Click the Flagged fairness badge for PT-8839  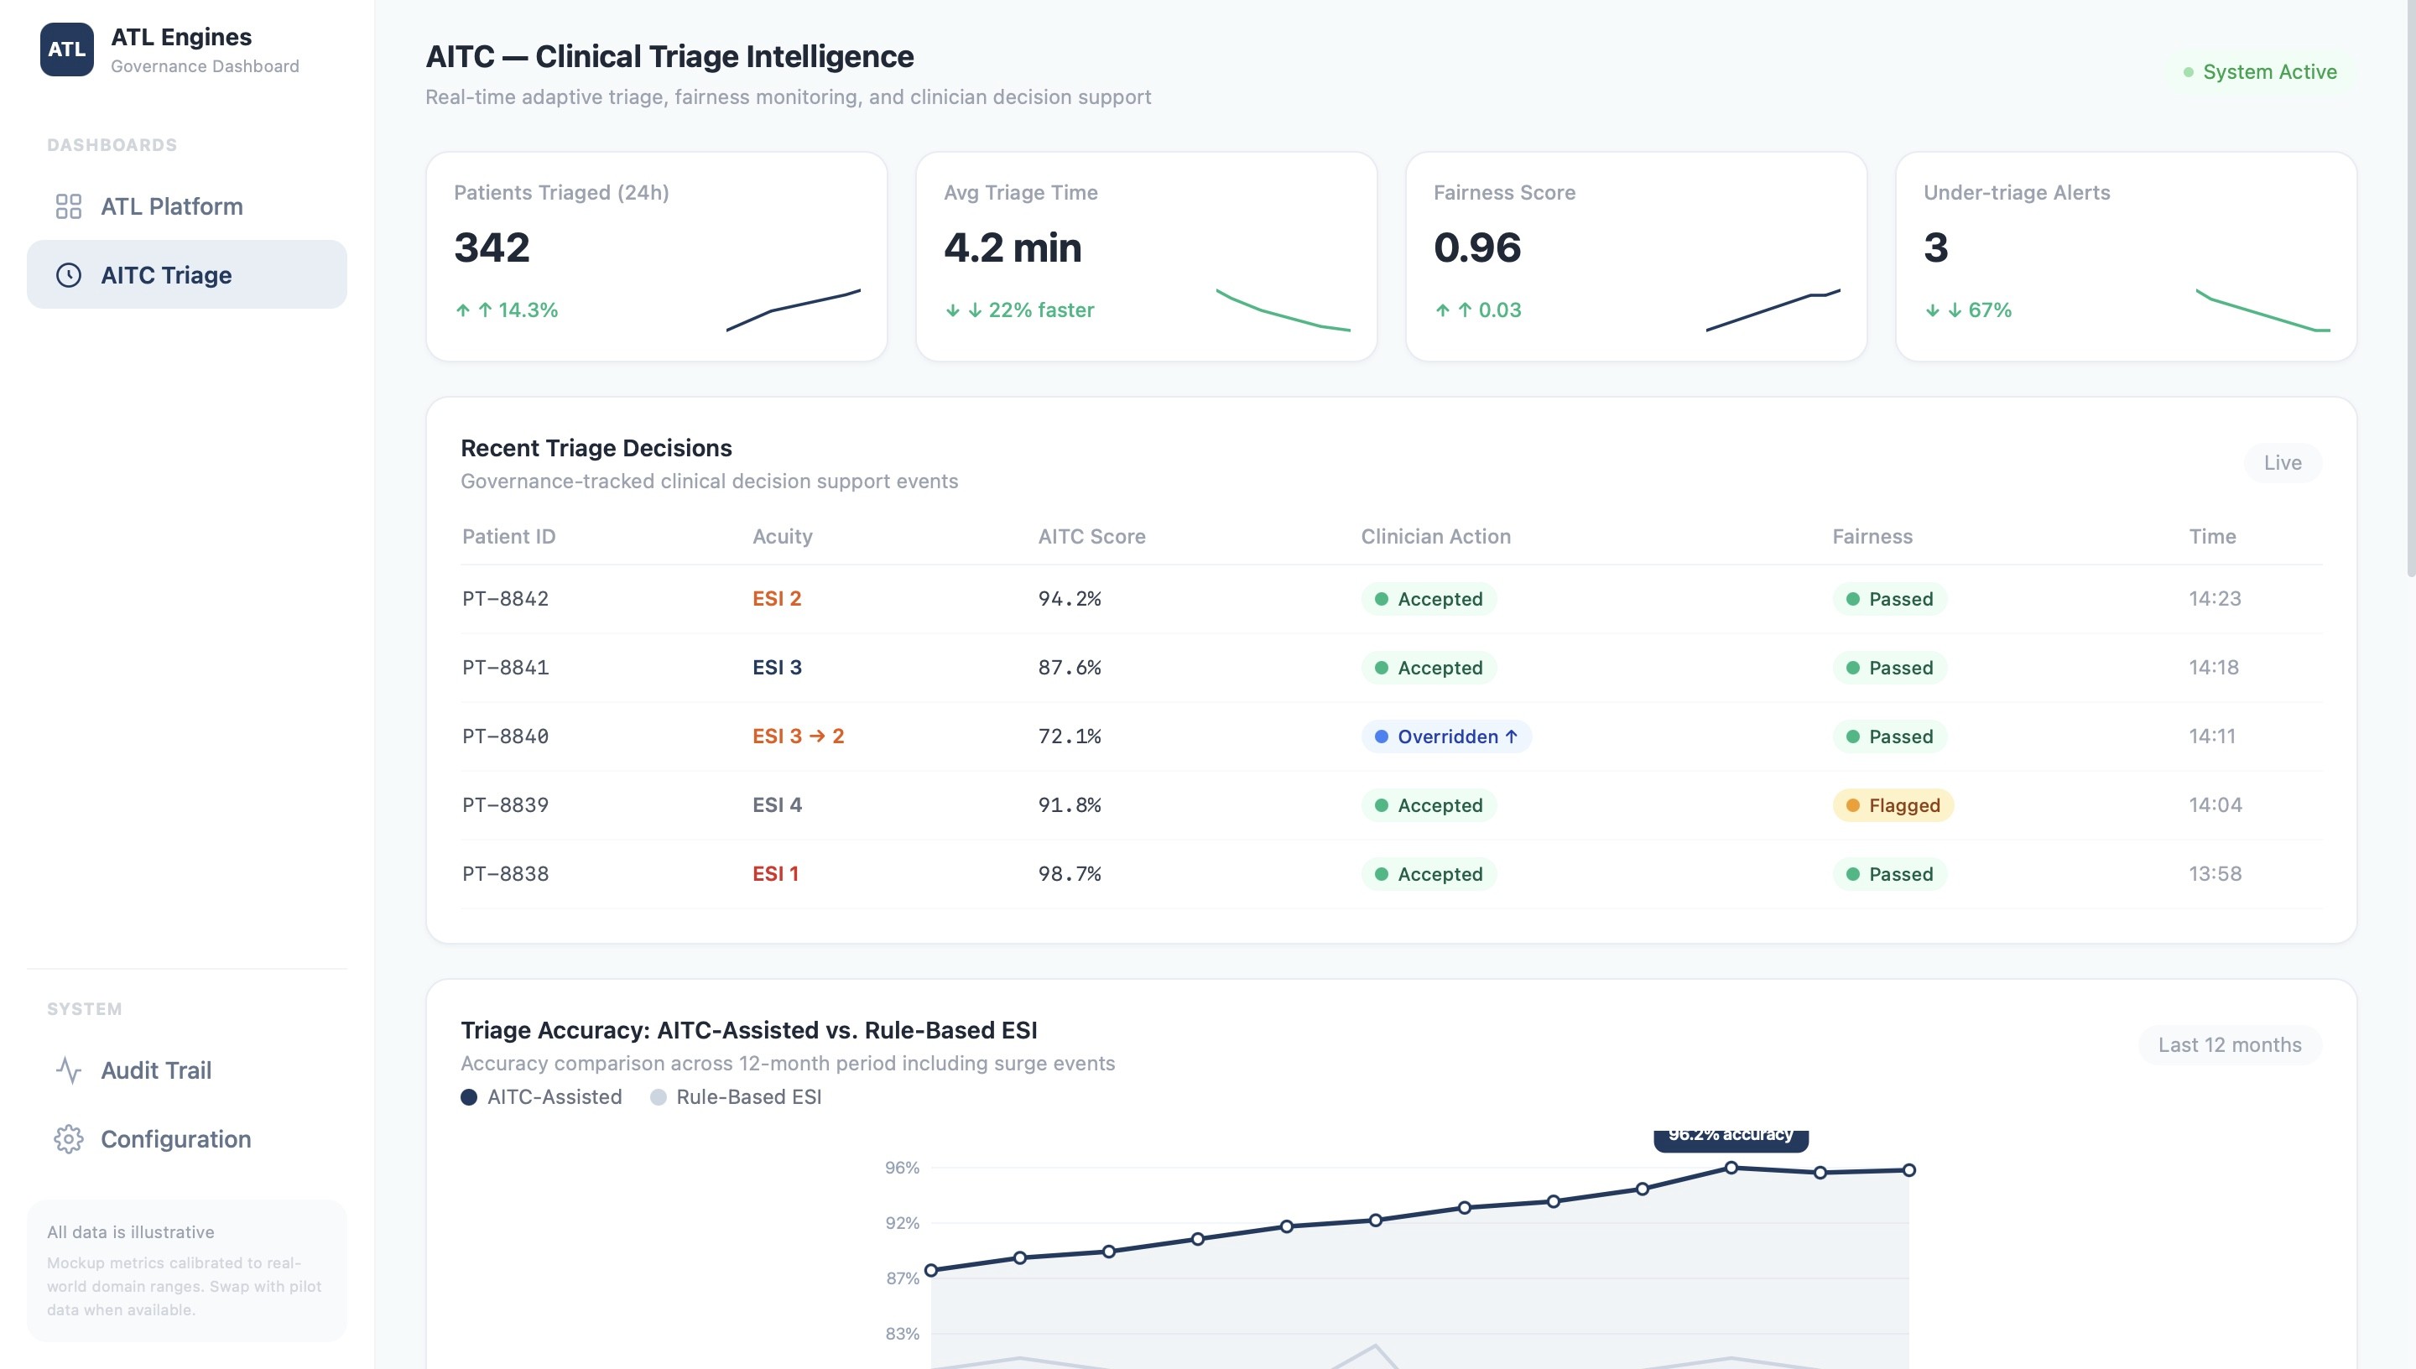tap(1893, 804)
